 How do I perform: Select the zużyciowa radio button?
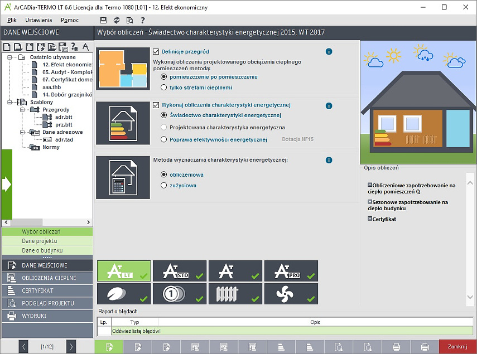pos(163,185)
